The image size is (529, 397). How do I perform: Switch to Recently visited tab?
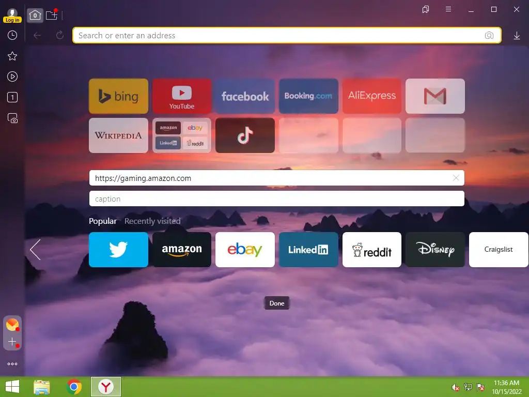pos(152,221)
